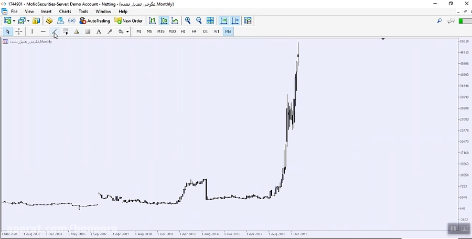This screenshot has width=472, height=239.
Task: Pick the vertical line drawing tool
Action: pos(32,31)
